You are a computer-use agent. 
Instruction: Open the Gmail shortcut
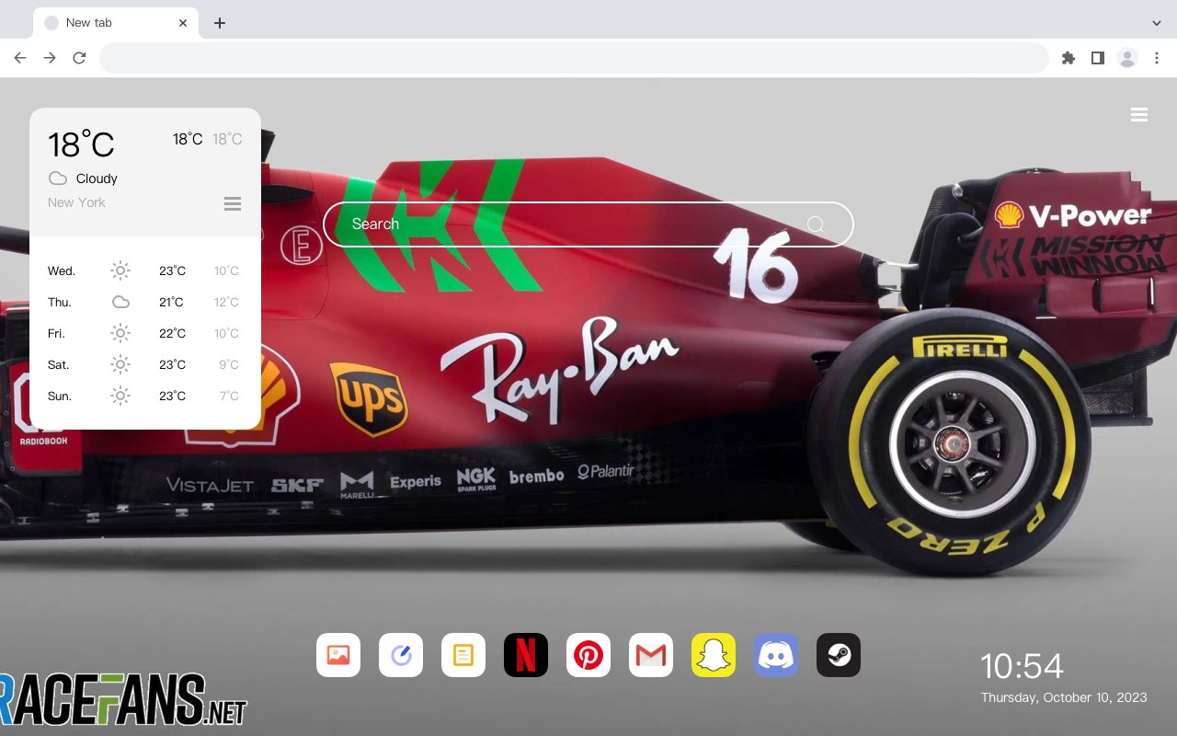[x=651, y=655]
